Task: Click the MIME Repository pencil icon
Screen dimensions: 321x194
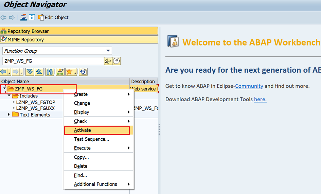Action: (x=3, y=39)
